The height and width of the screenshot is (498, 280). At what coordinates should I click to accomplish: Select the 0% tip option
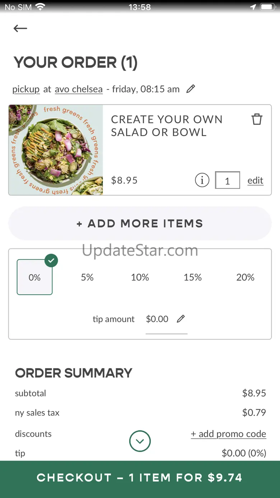coord(34,277)
